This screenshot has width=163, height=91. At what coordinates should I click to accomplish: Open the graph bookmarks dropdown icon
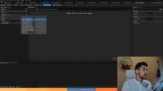click(x=29, y=9)
